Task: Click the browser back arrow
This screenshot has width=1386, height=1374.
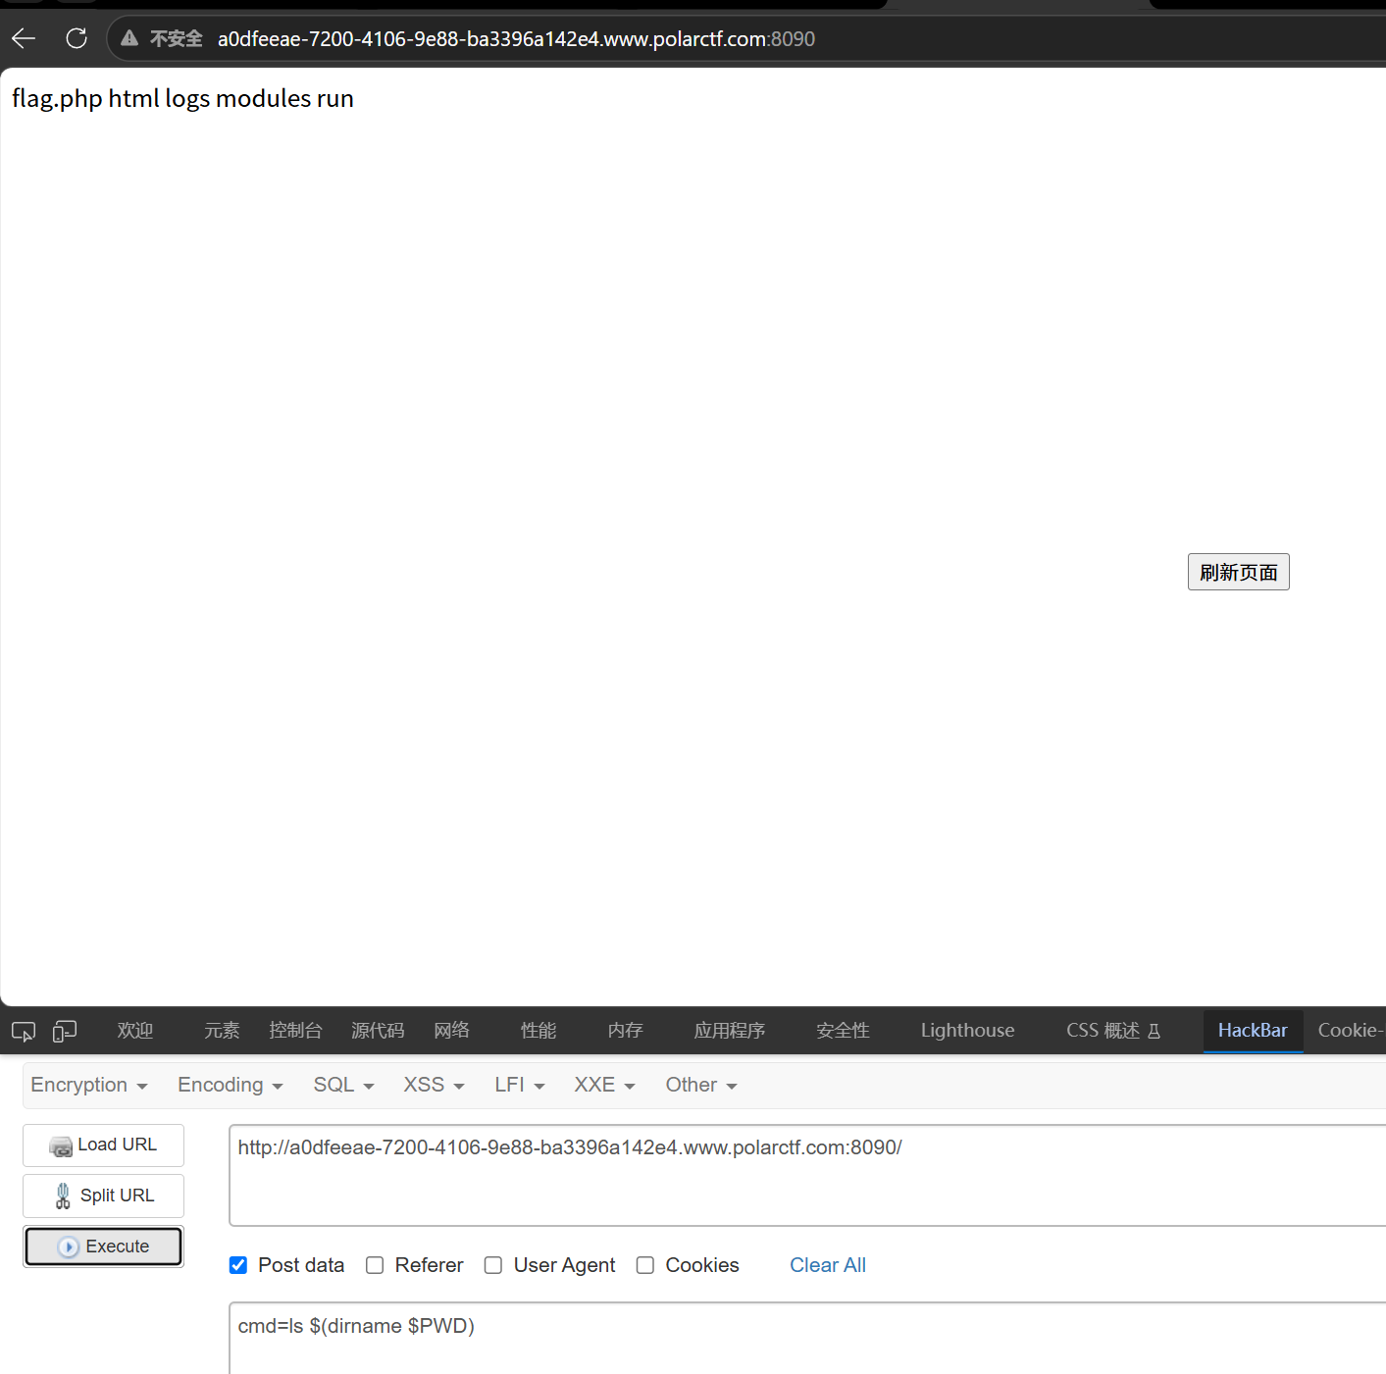Action: (x=24, y=38)
